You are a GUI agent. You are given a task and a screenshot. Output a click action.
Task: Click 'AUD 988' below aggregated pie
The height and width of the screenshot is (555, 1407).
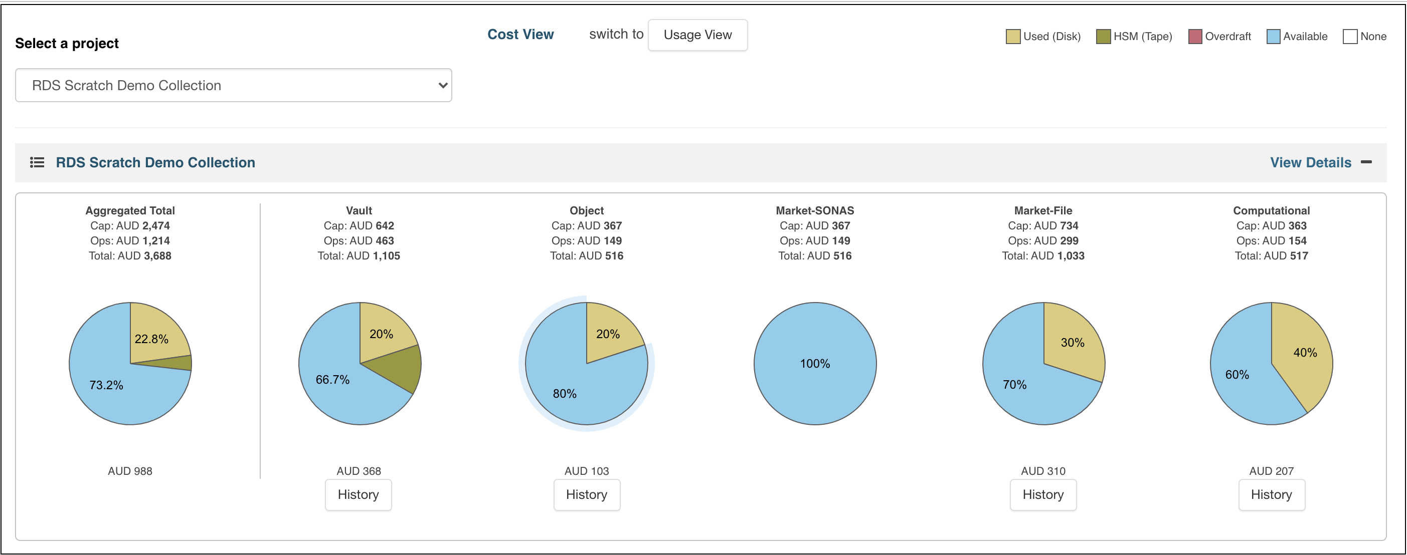[x=130, y=471]
